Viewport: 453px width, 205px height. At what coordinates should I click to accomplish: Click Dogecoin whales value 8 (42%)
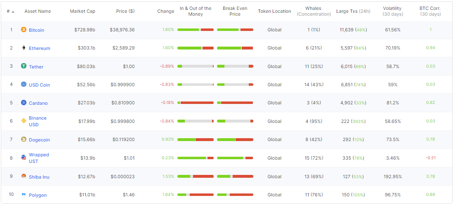click(x=314, y=139)
